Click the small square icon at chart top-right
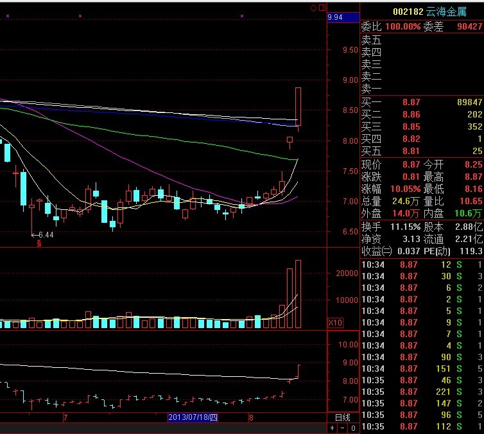 [321, 8]
